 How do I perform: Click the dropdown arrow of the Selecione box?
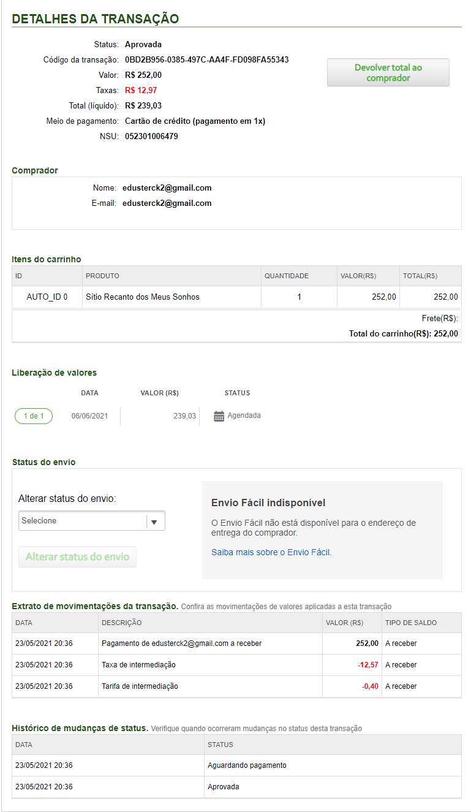click(x=154, y=522)
